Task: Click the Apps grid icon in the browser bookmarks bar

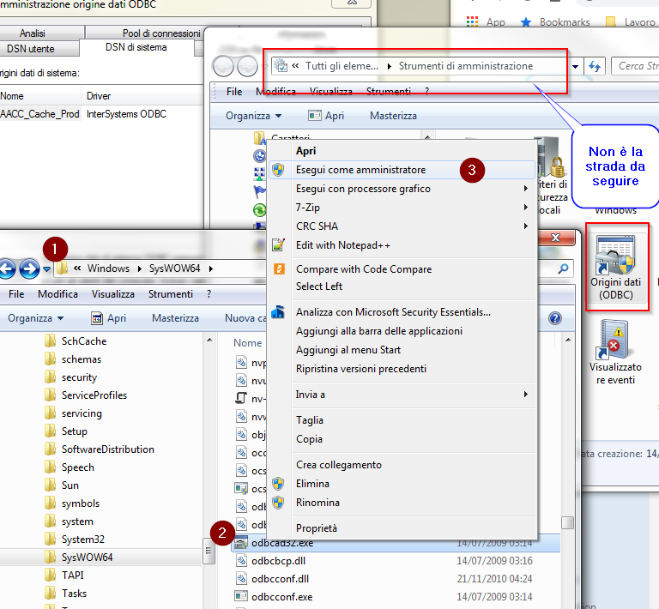Action: click(473, 21)
